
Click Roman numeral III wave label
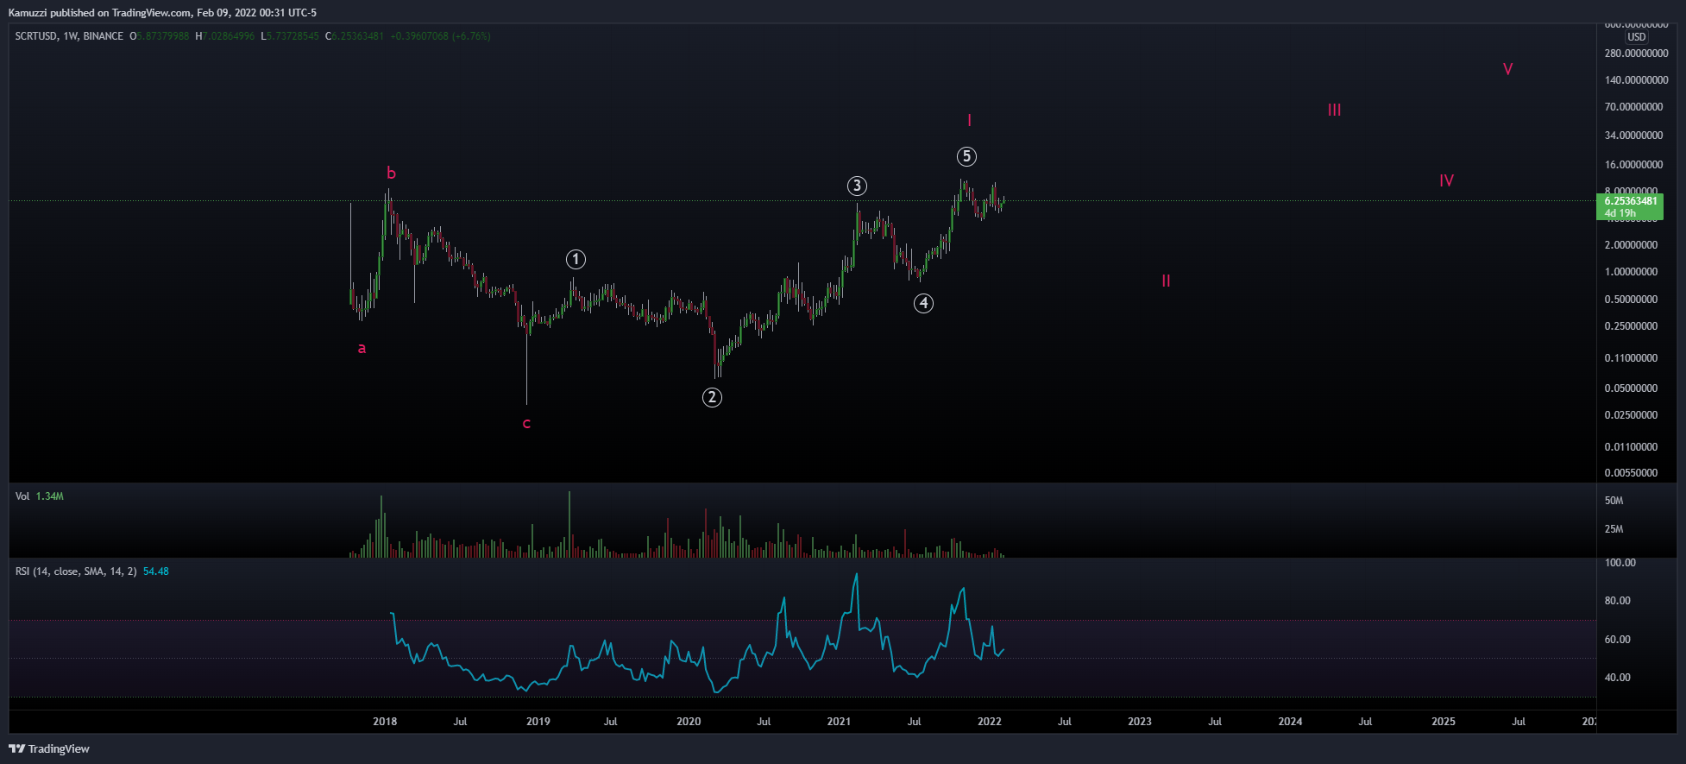[1334, 110]
